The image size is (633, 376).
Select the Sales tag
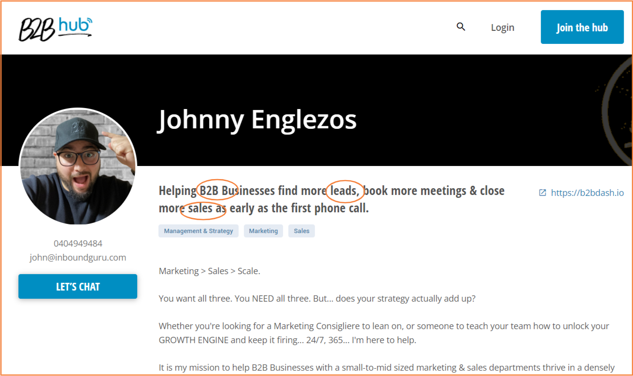(x=301, y=231)
